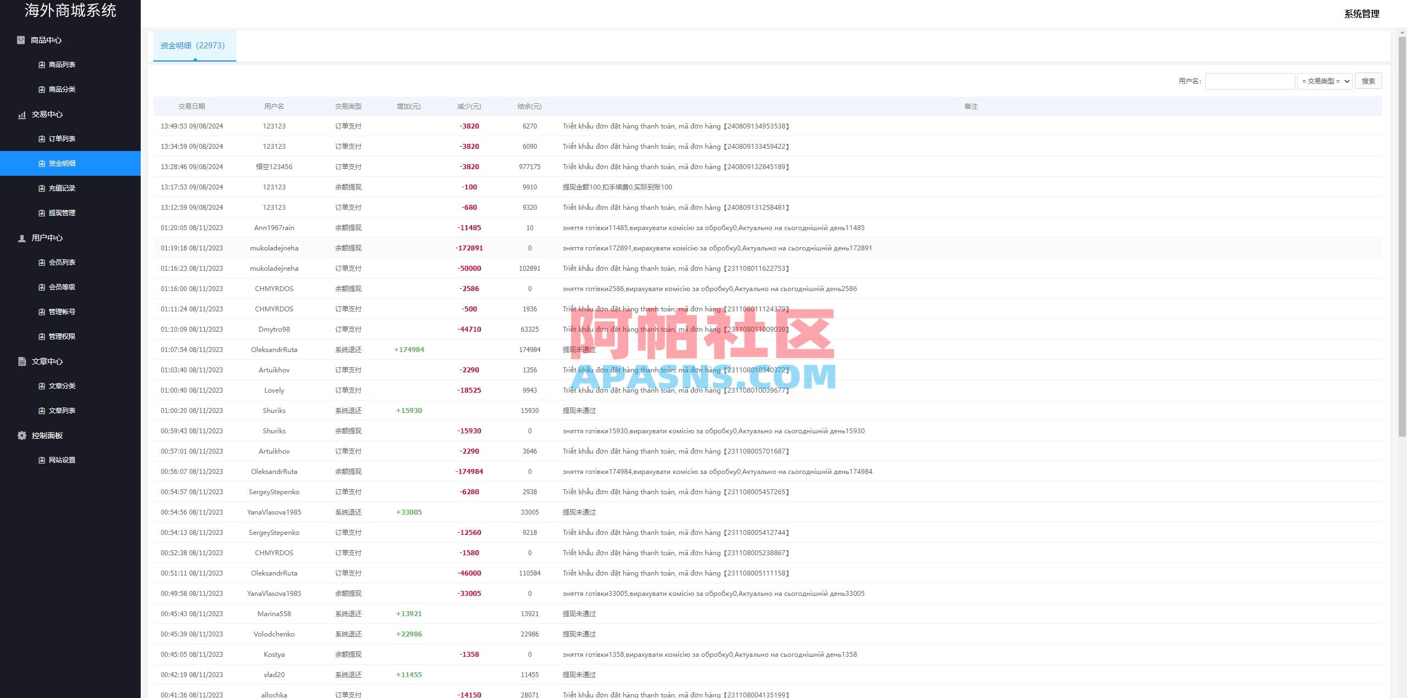Open the 系统管理 menu
1407x698 pixels.
pyautogui.click(x=1361, y=14)
